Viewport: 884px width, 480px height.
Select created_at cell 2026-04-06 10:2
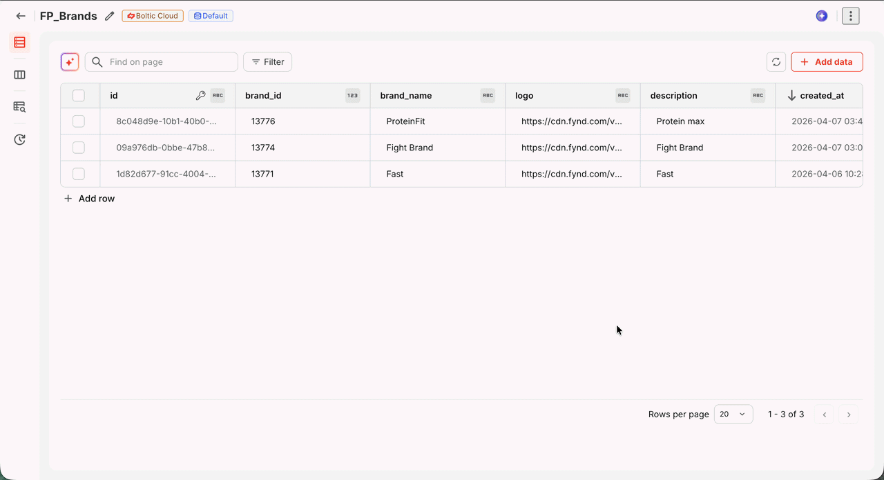820,174
